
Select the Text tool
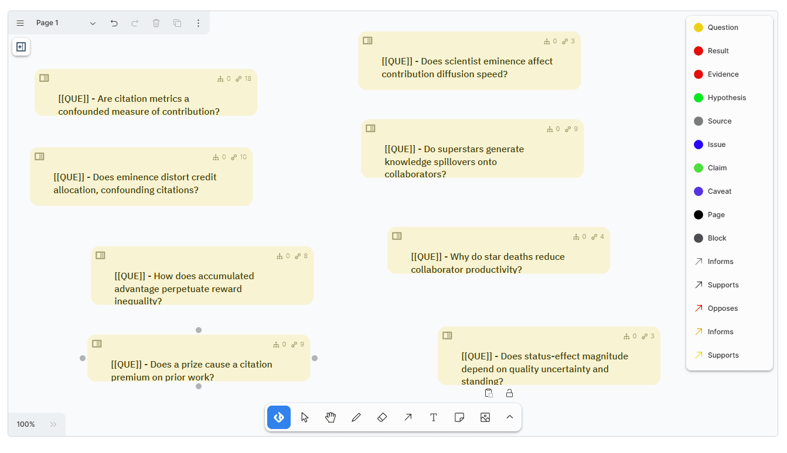(x=434, y=417)
